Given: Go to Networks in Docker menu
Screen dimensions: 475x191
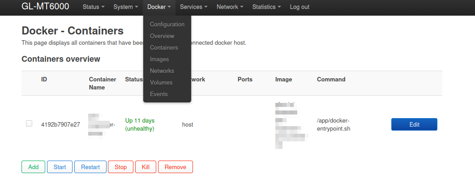Looking at the screenshot, I should coord(162,71).
